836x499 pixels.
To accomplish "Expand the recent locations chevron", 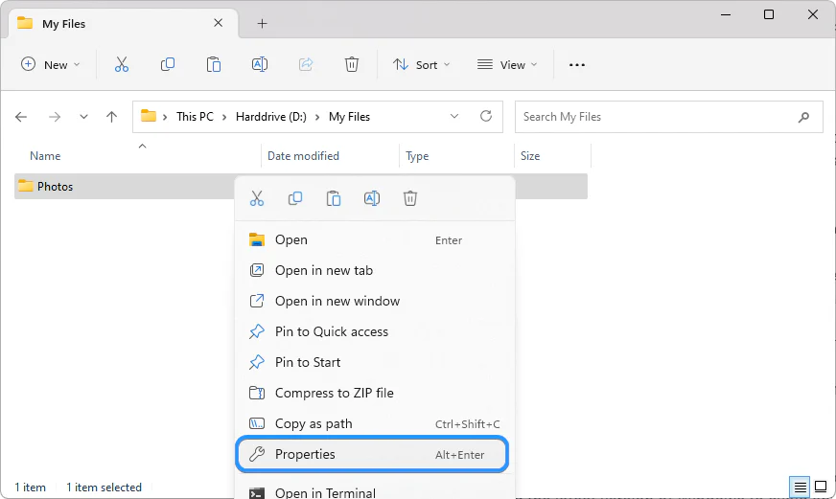I will pyautogui.click(x=83, y=117).
